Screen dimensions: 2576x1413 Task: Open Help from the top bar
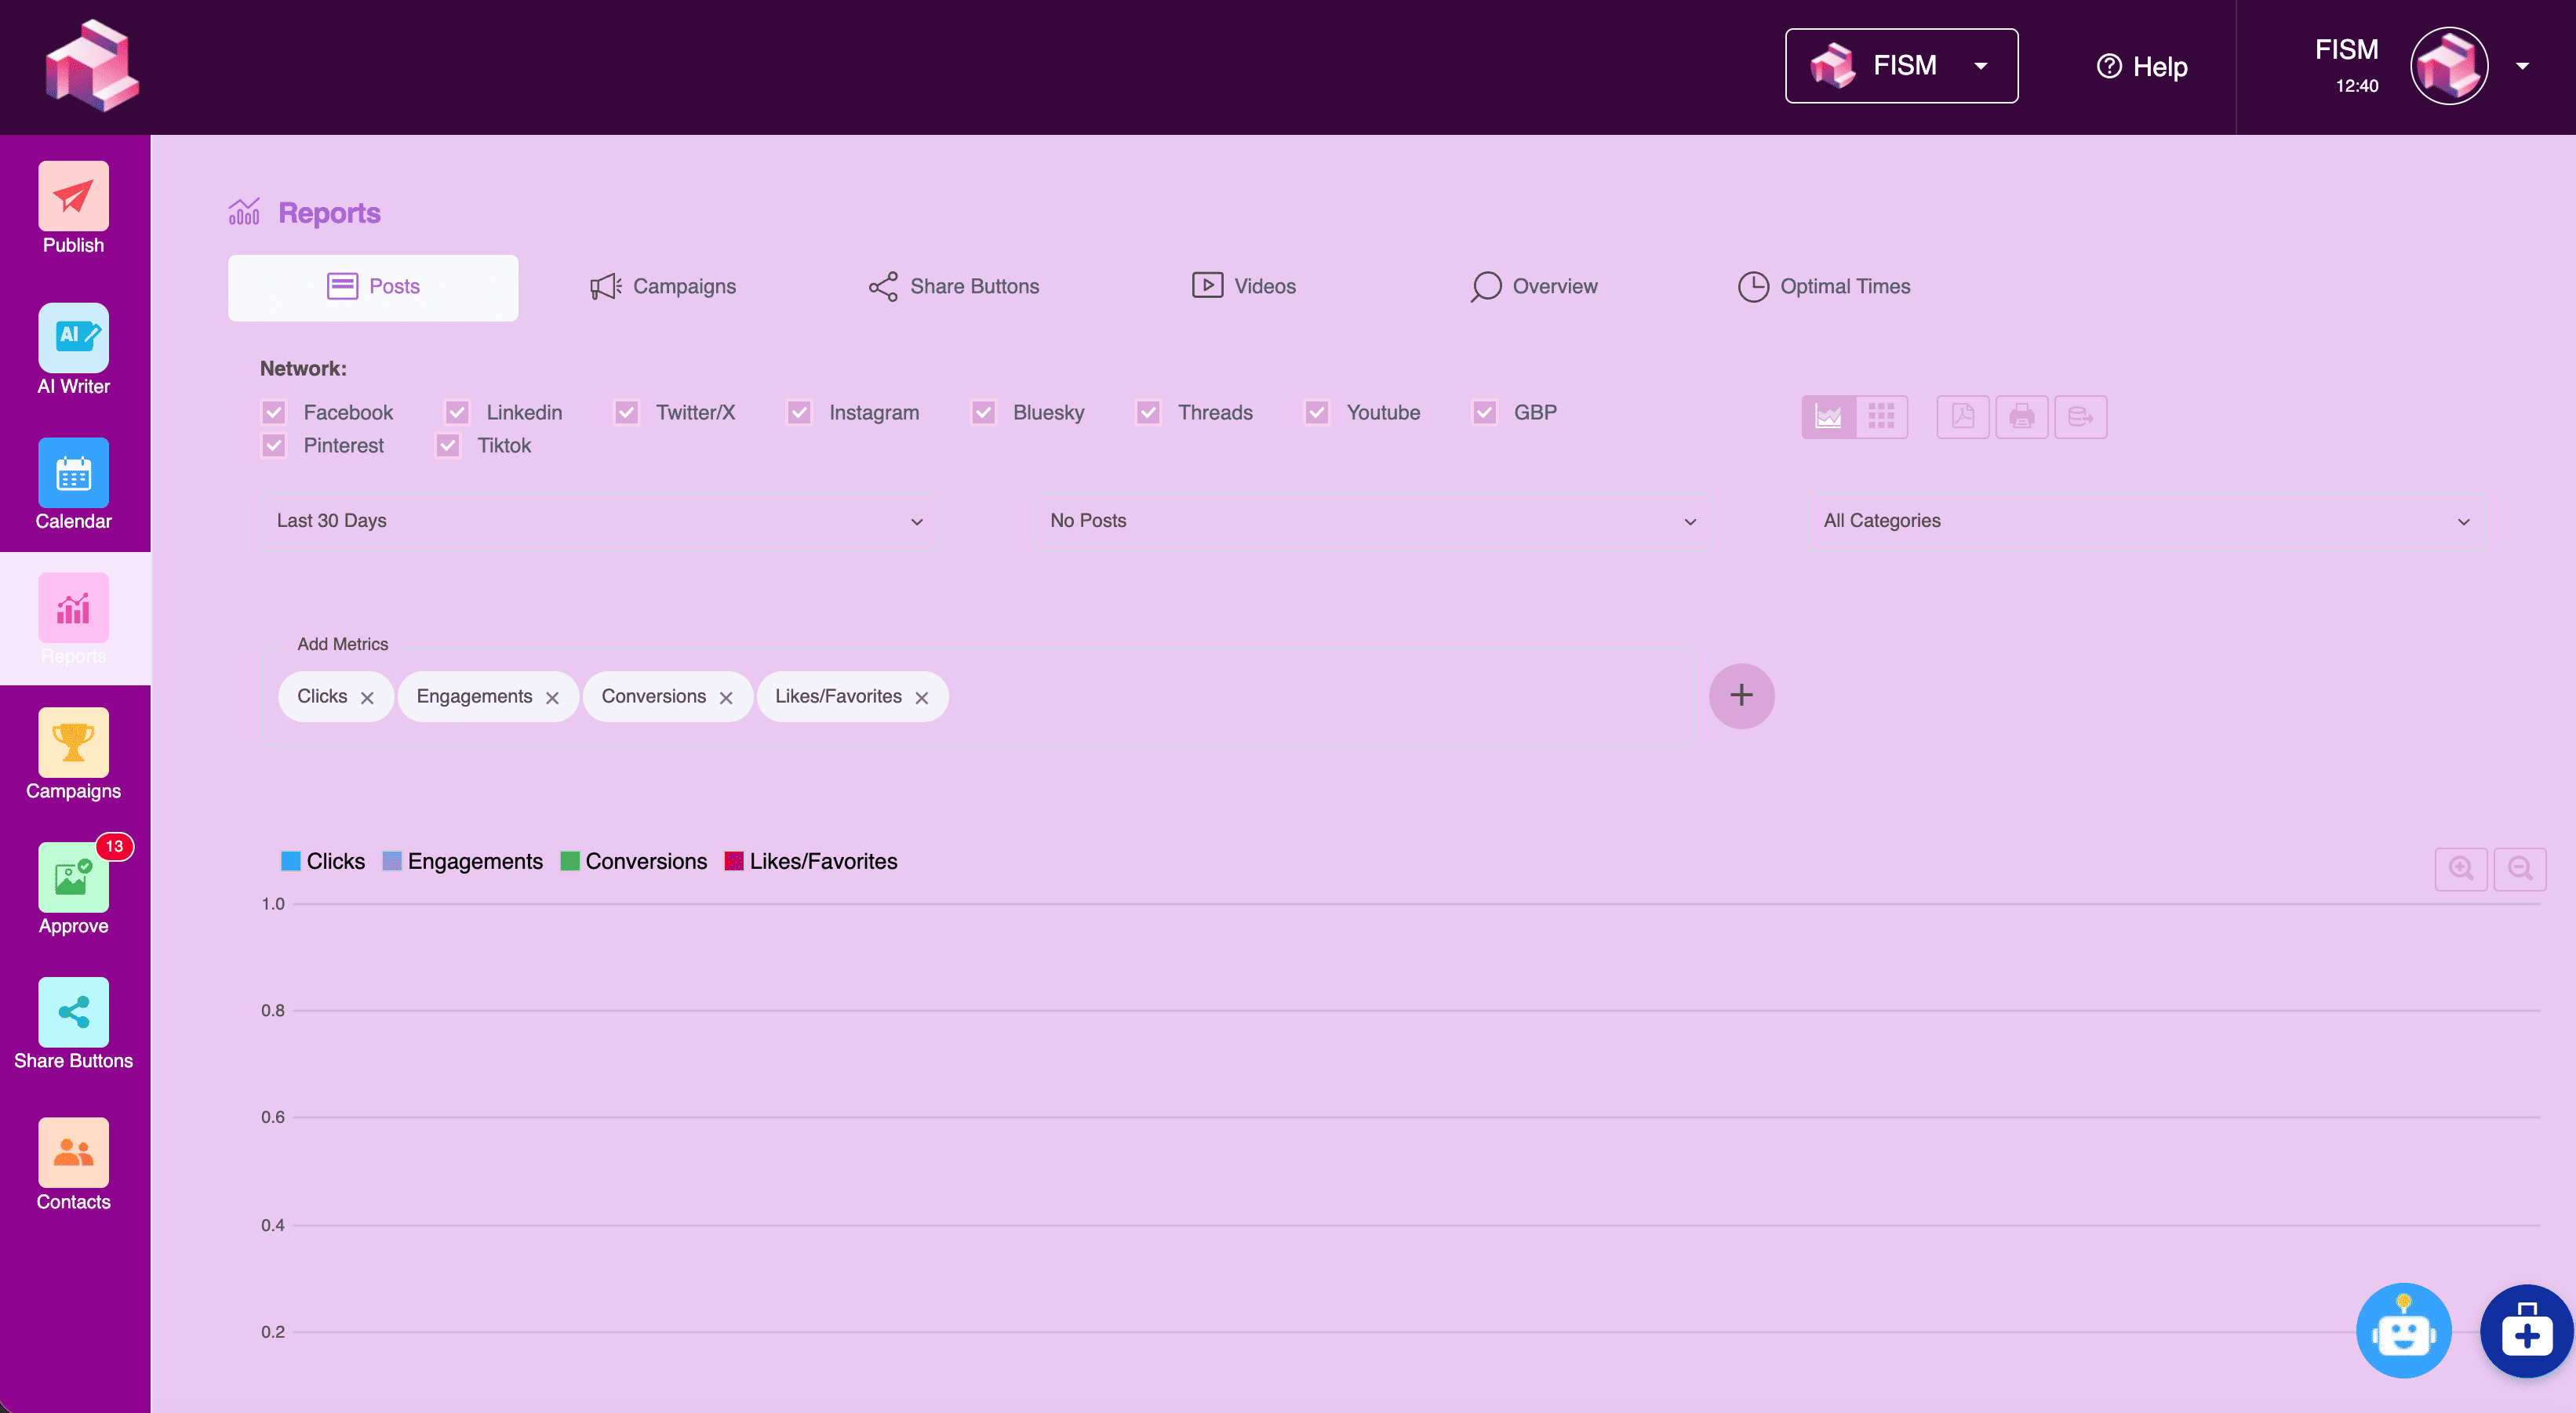click(x=2140, y=67)
